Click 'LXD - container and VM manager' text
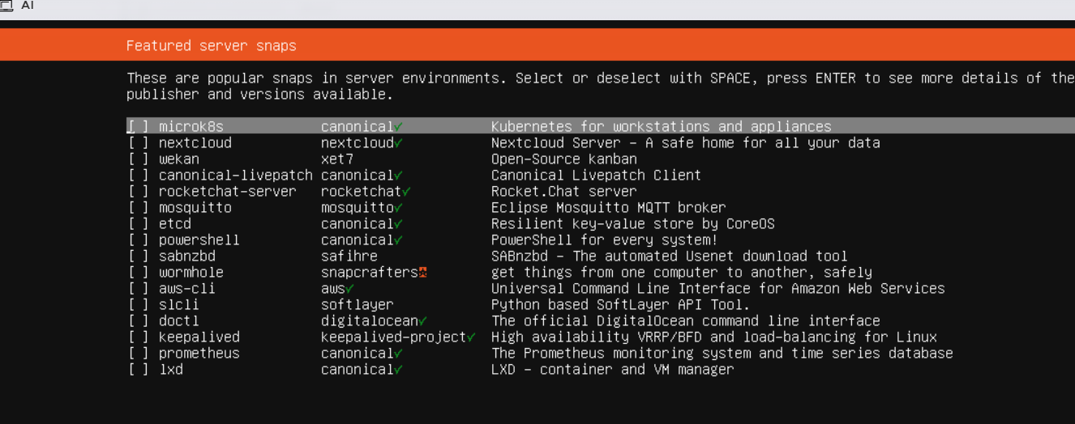 pyautogui.click(x=613, y=370)
